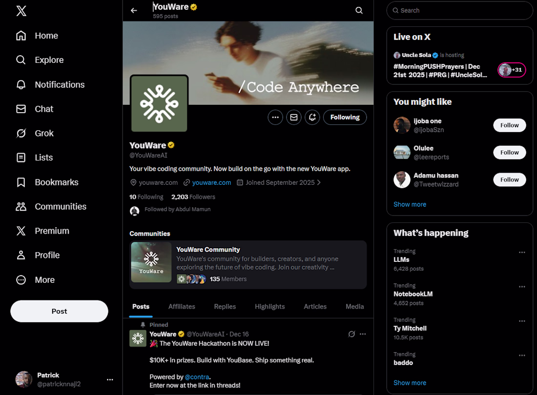Open Lists in sidebar
Viewport: 537px width, 395px height.
pos(34,158)
